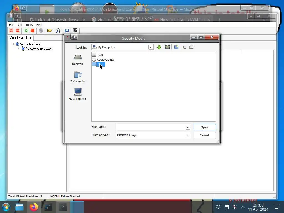Open the clipboard tray icon
This screenshot has width=284, height=213.
click(227, 207)
